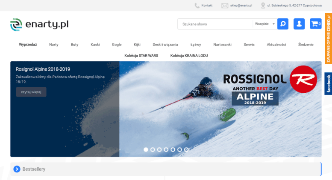Click the Rosignol Alpine 2018-2019 heading
The image size is (332, 180).
click(x=43, y=69)
